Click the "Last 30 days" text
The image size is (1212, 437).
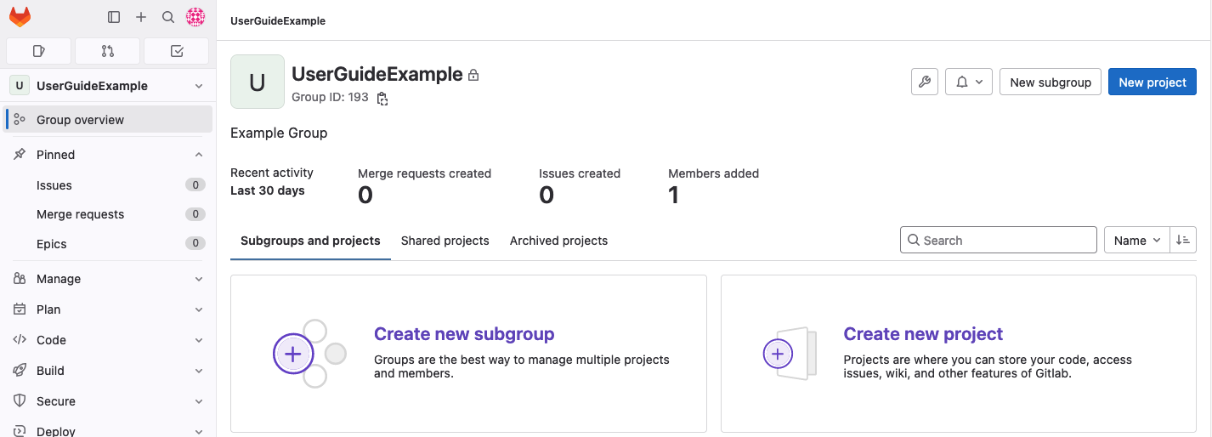268,190
